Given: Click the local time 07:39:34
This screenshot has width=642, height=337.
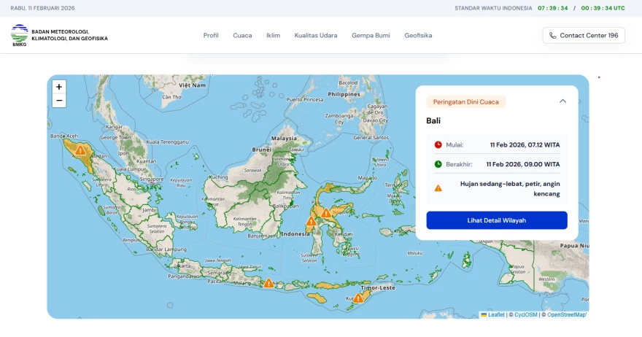Looking at the screenshot, I should click(553, 8).
